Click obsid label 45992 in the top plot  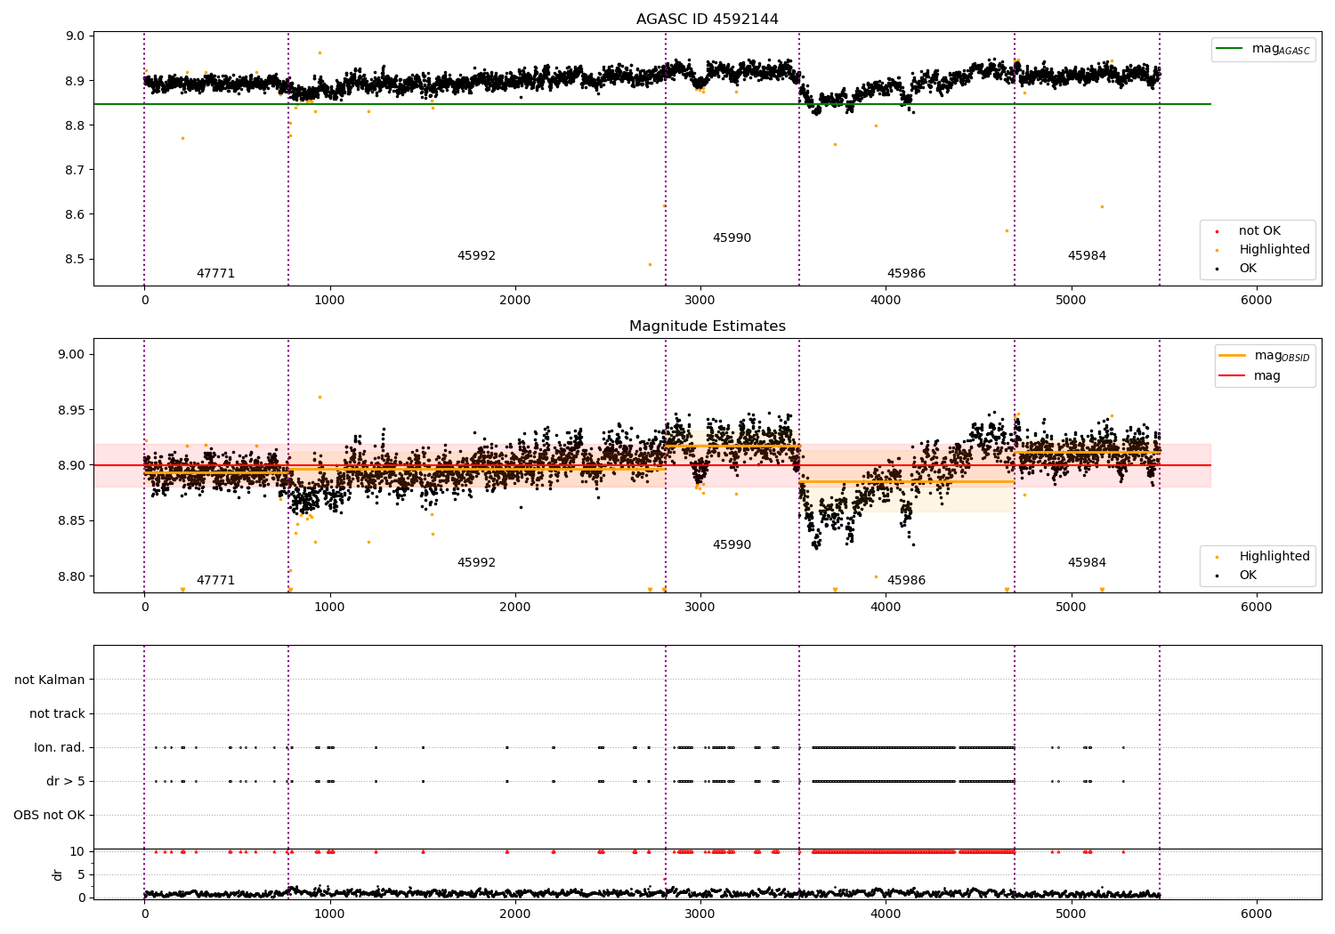[476, 256]
